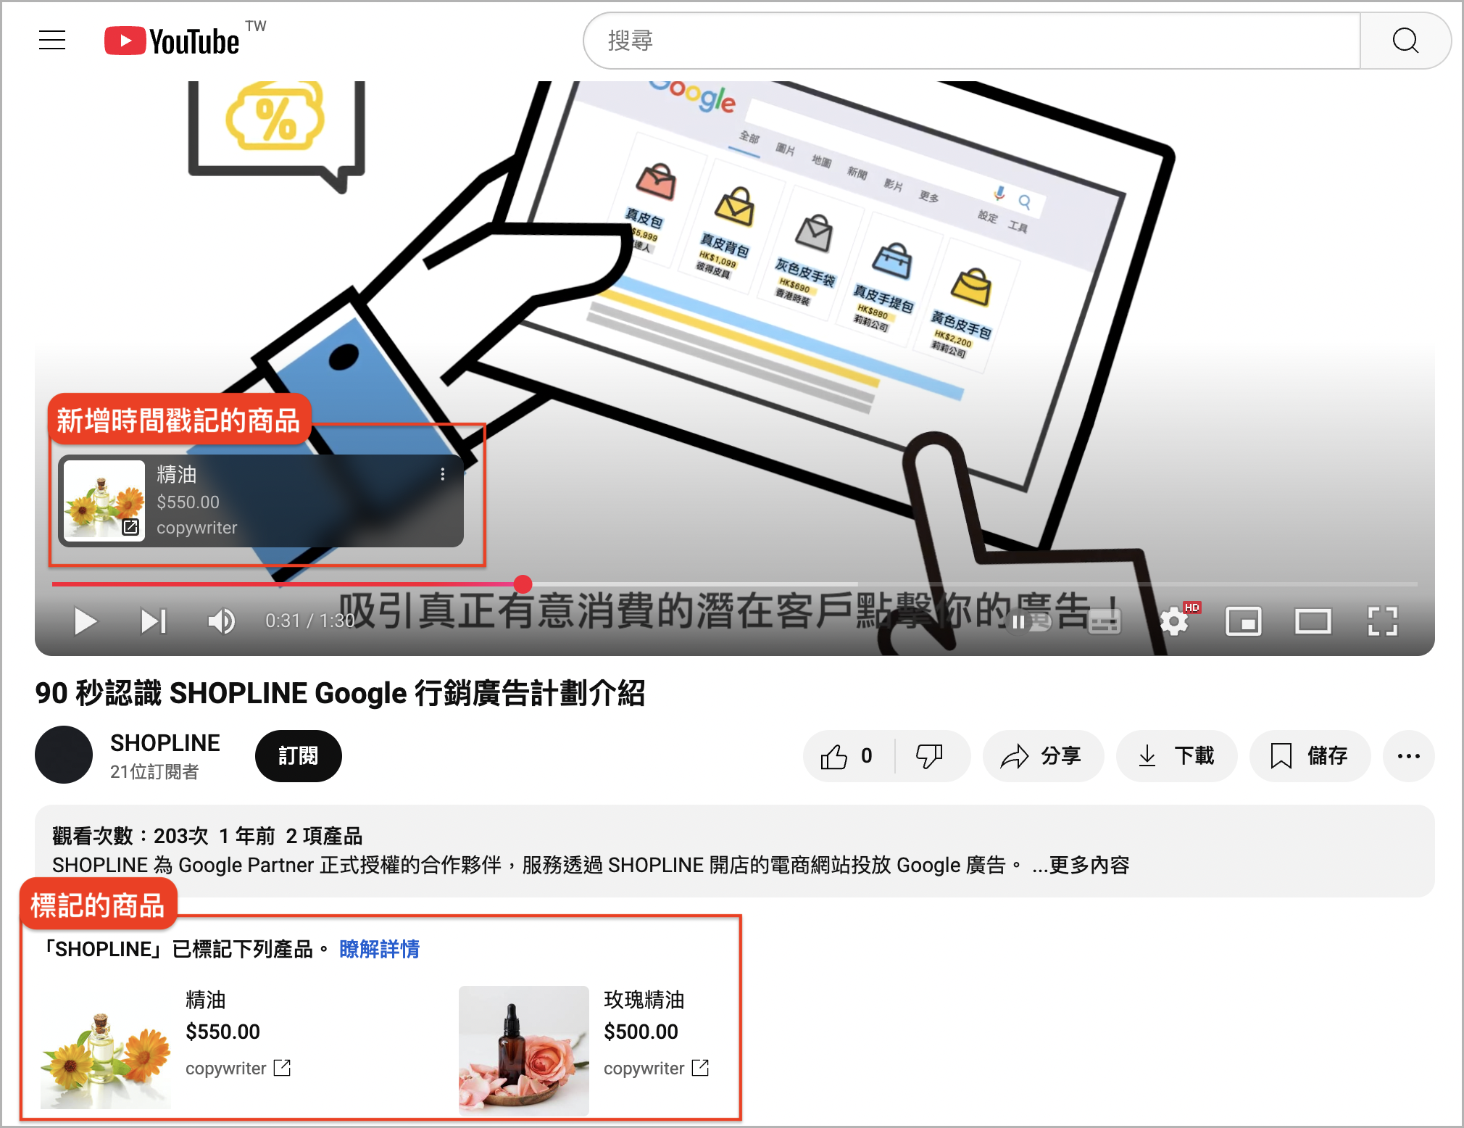The width and height of the screenshot is (1464, 1128).
Task: Skip to the next video
Action: (x=154, y=621)
